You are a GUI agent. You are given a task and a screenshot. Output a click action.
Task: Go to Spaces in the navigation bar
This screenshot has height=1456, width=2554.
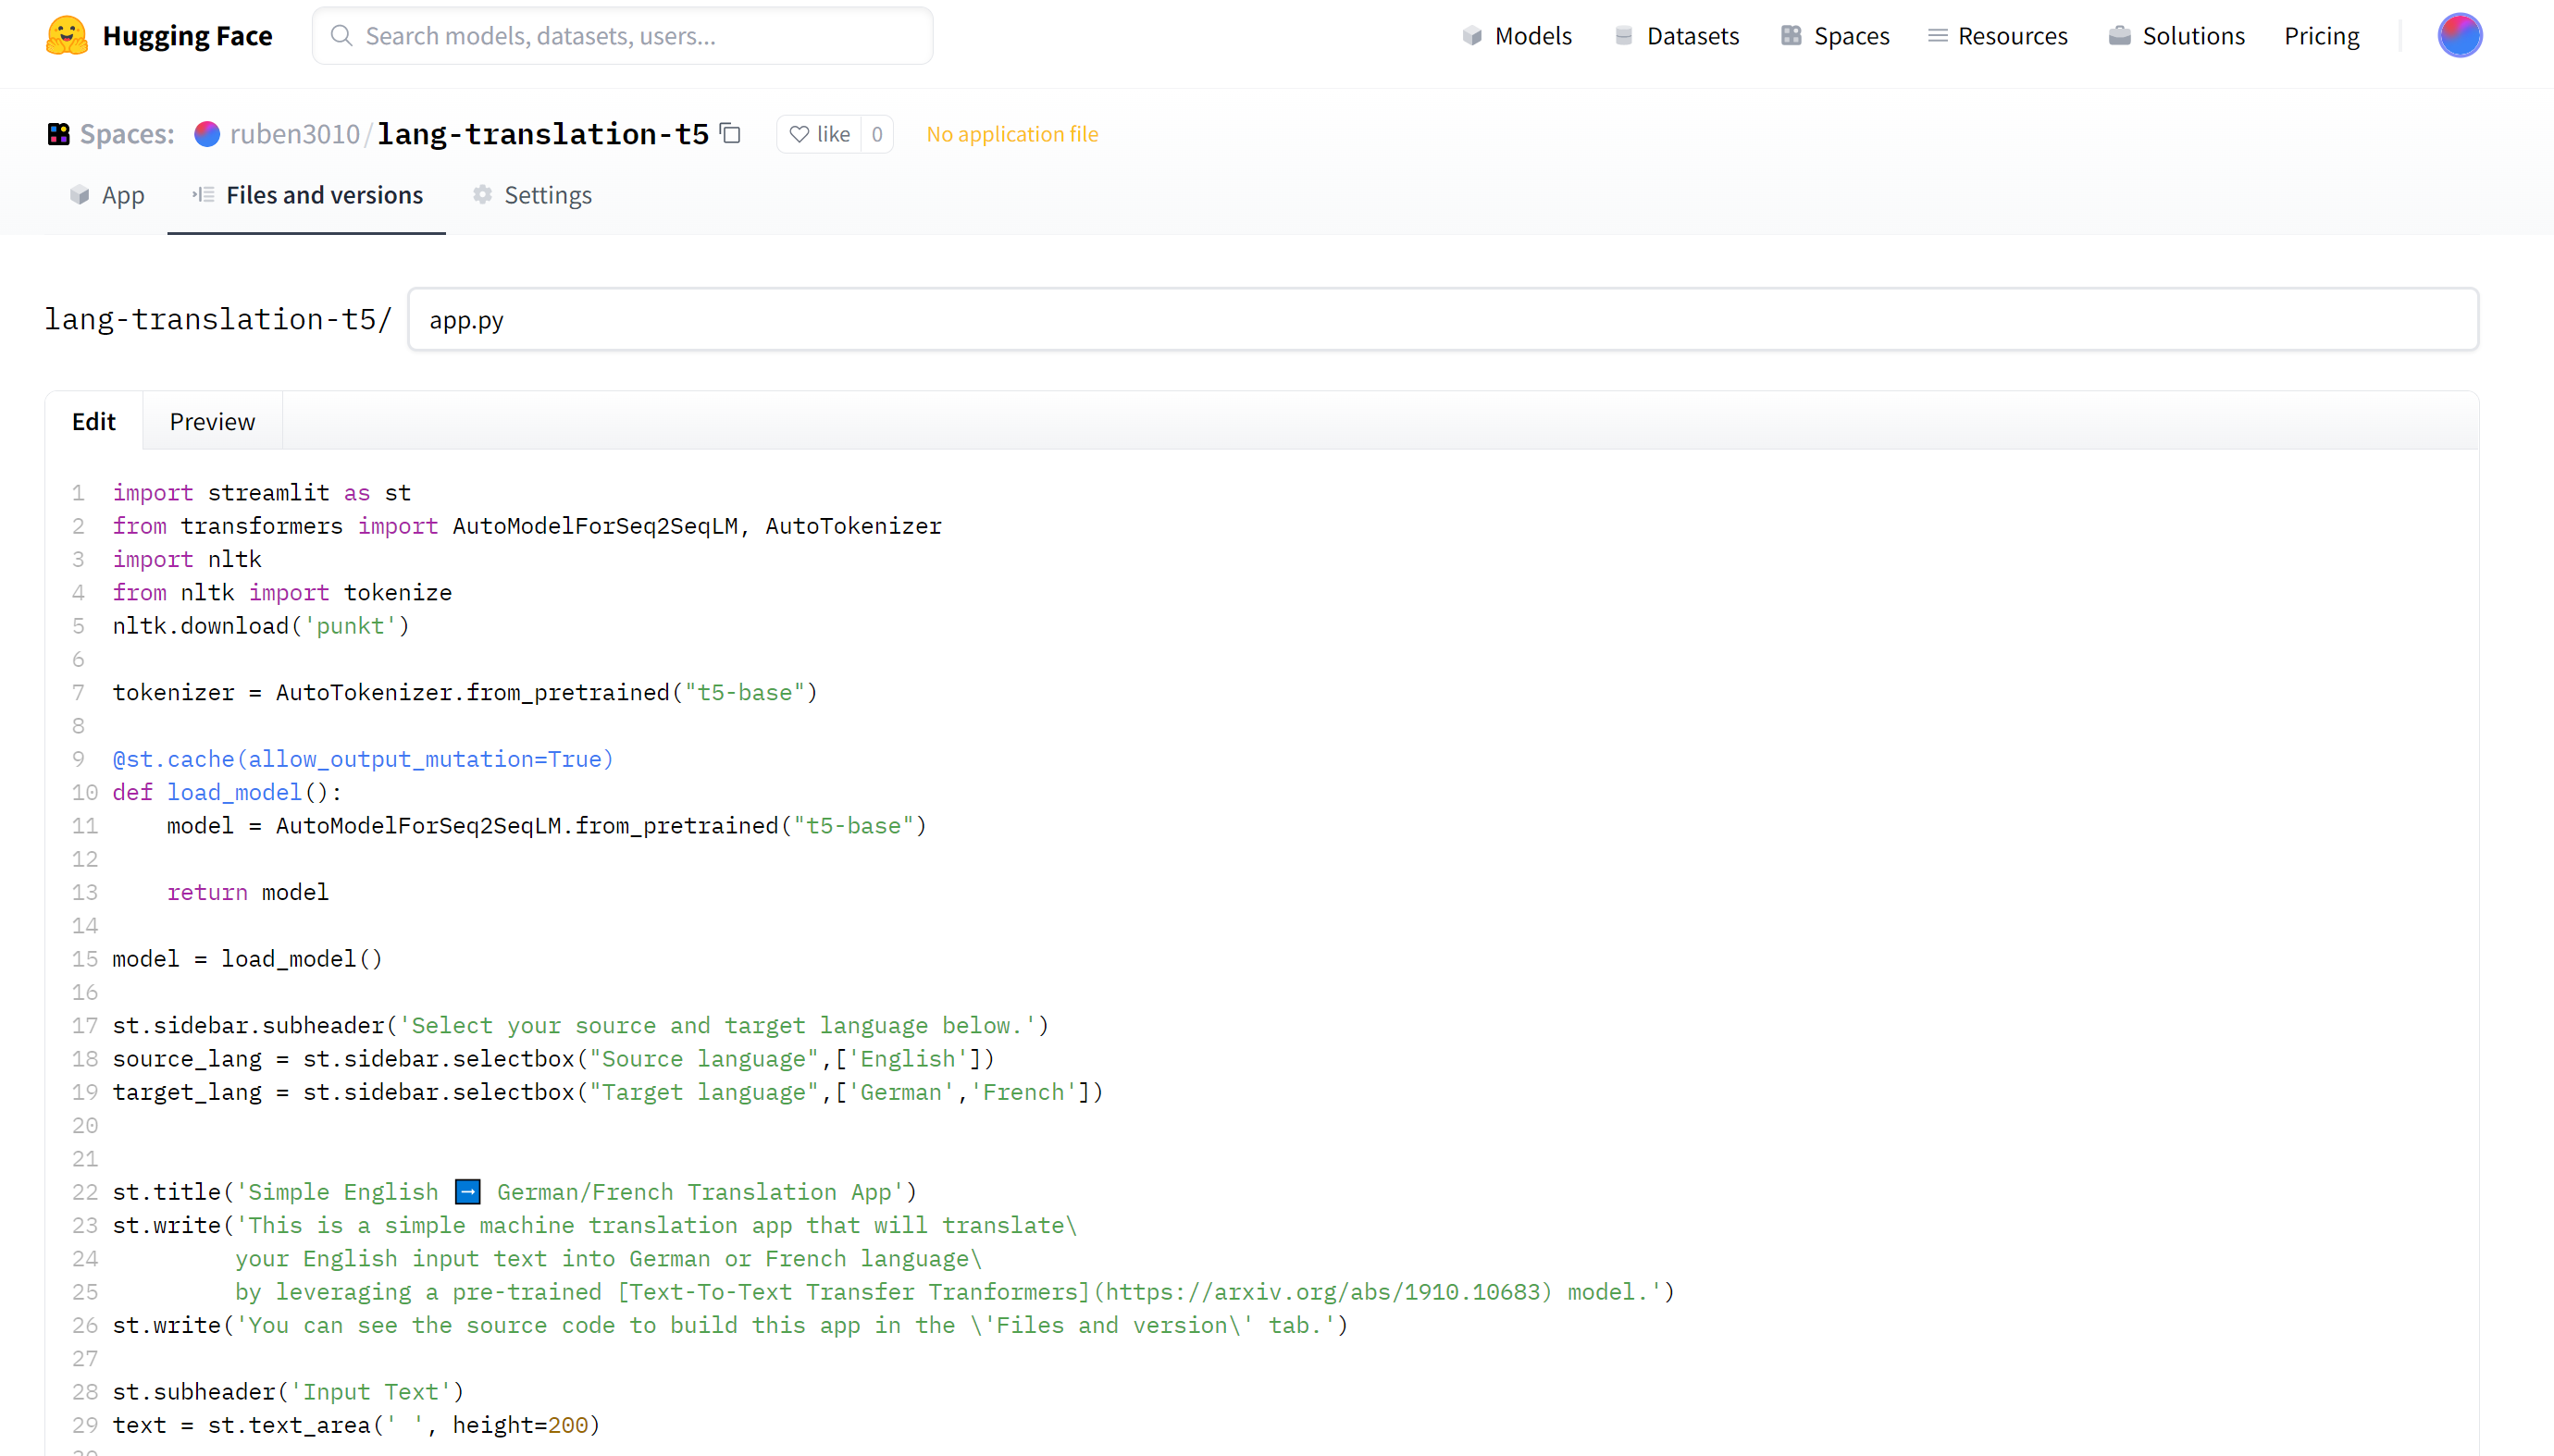coord(1835,36)
